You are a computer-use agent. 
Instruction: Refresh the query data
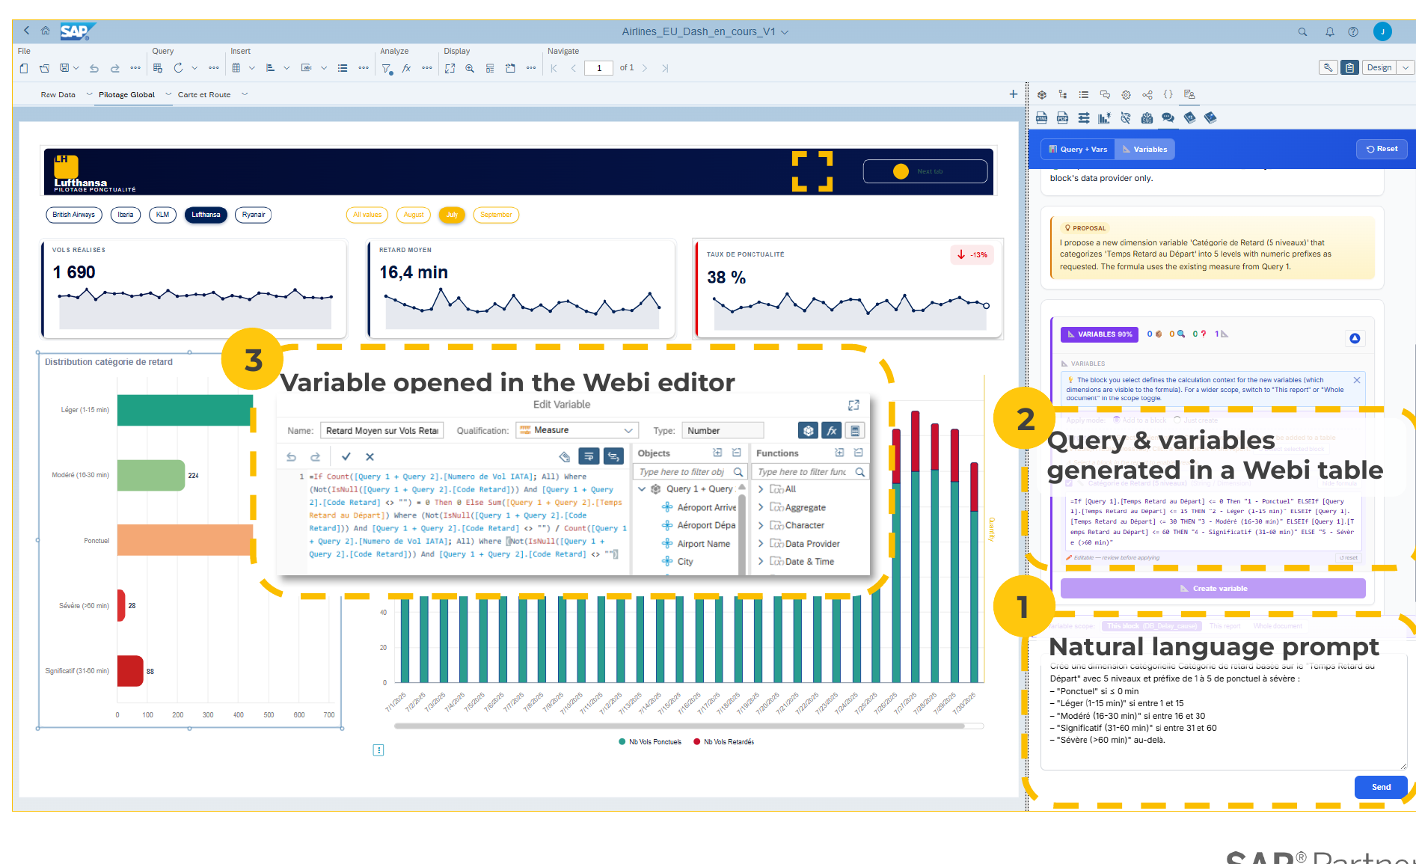point(178,68)
